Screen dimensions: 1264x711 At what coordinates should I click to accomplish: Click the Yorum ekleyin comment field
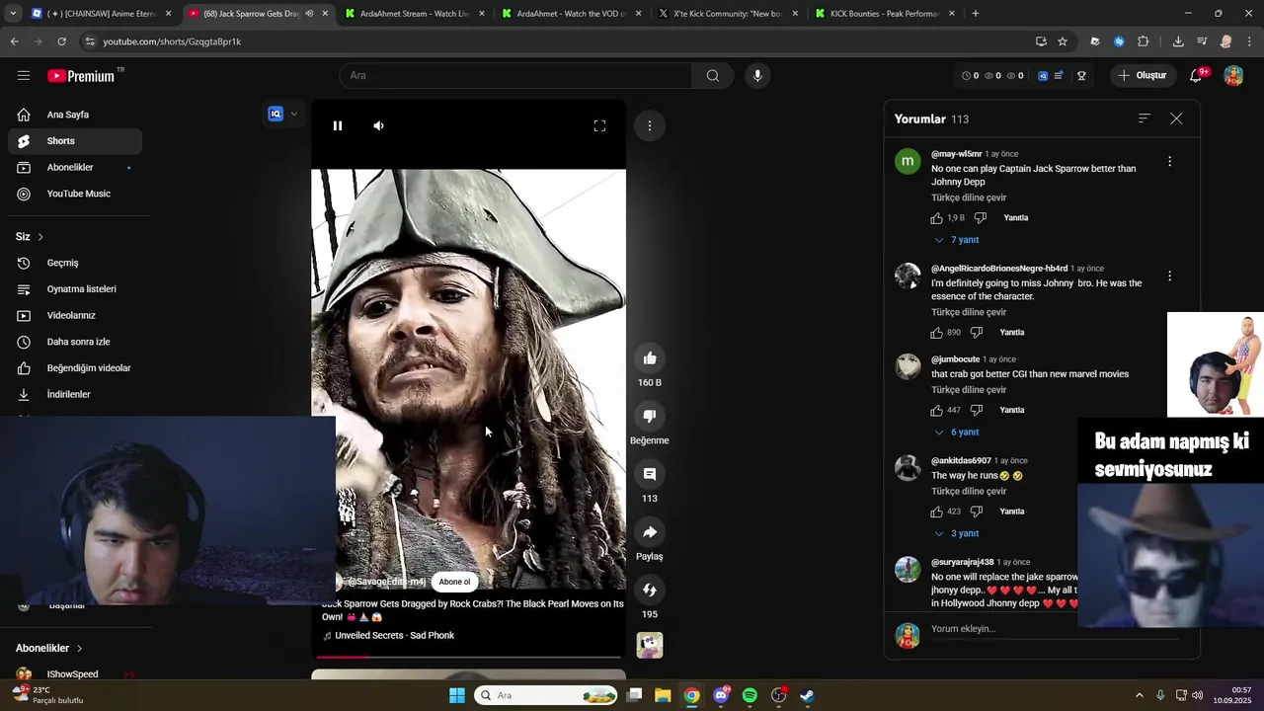pos(1057,629)
